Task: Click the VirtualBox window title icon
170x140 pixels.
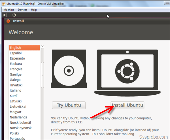Action: point(3,4)
